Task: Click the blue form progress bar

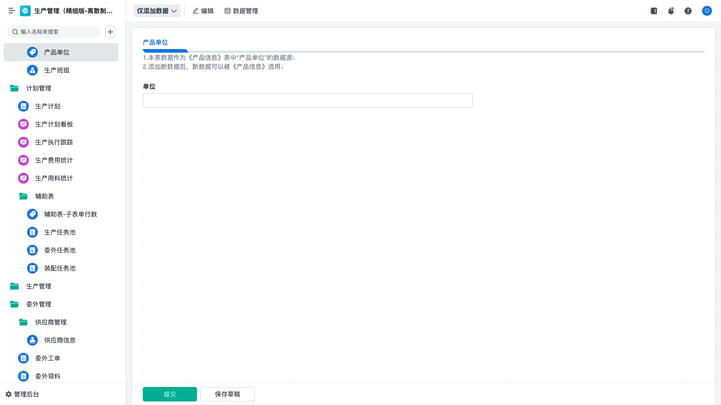Action: (x=165, y=51)
